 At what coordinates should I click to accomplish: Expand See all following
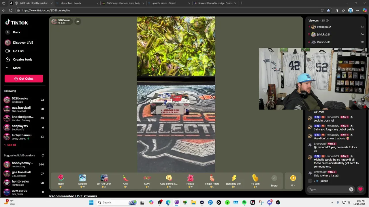10,145
